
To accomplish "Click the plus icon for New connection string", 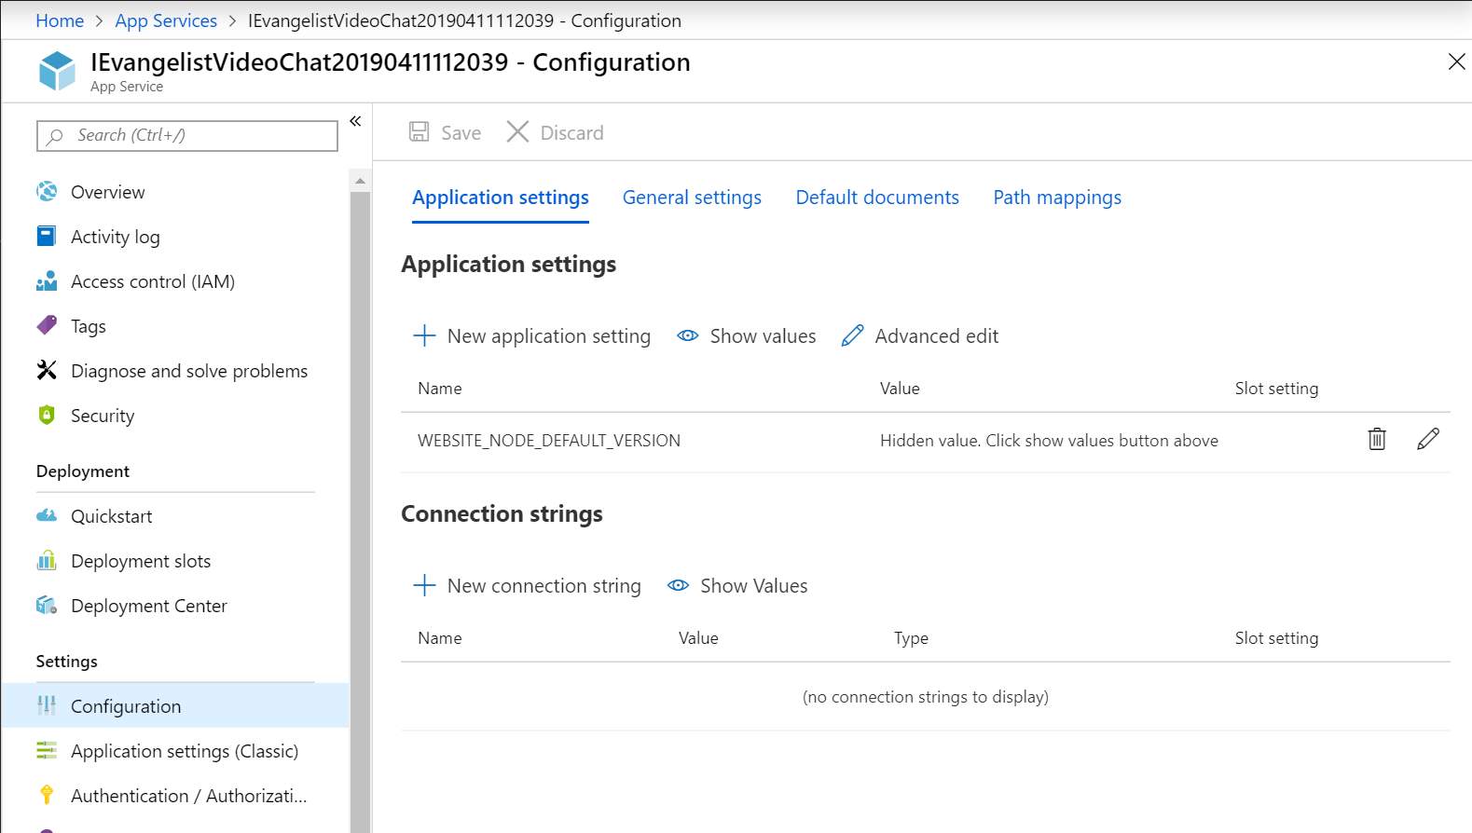I will pyautogui.click(x=424, y=585).
